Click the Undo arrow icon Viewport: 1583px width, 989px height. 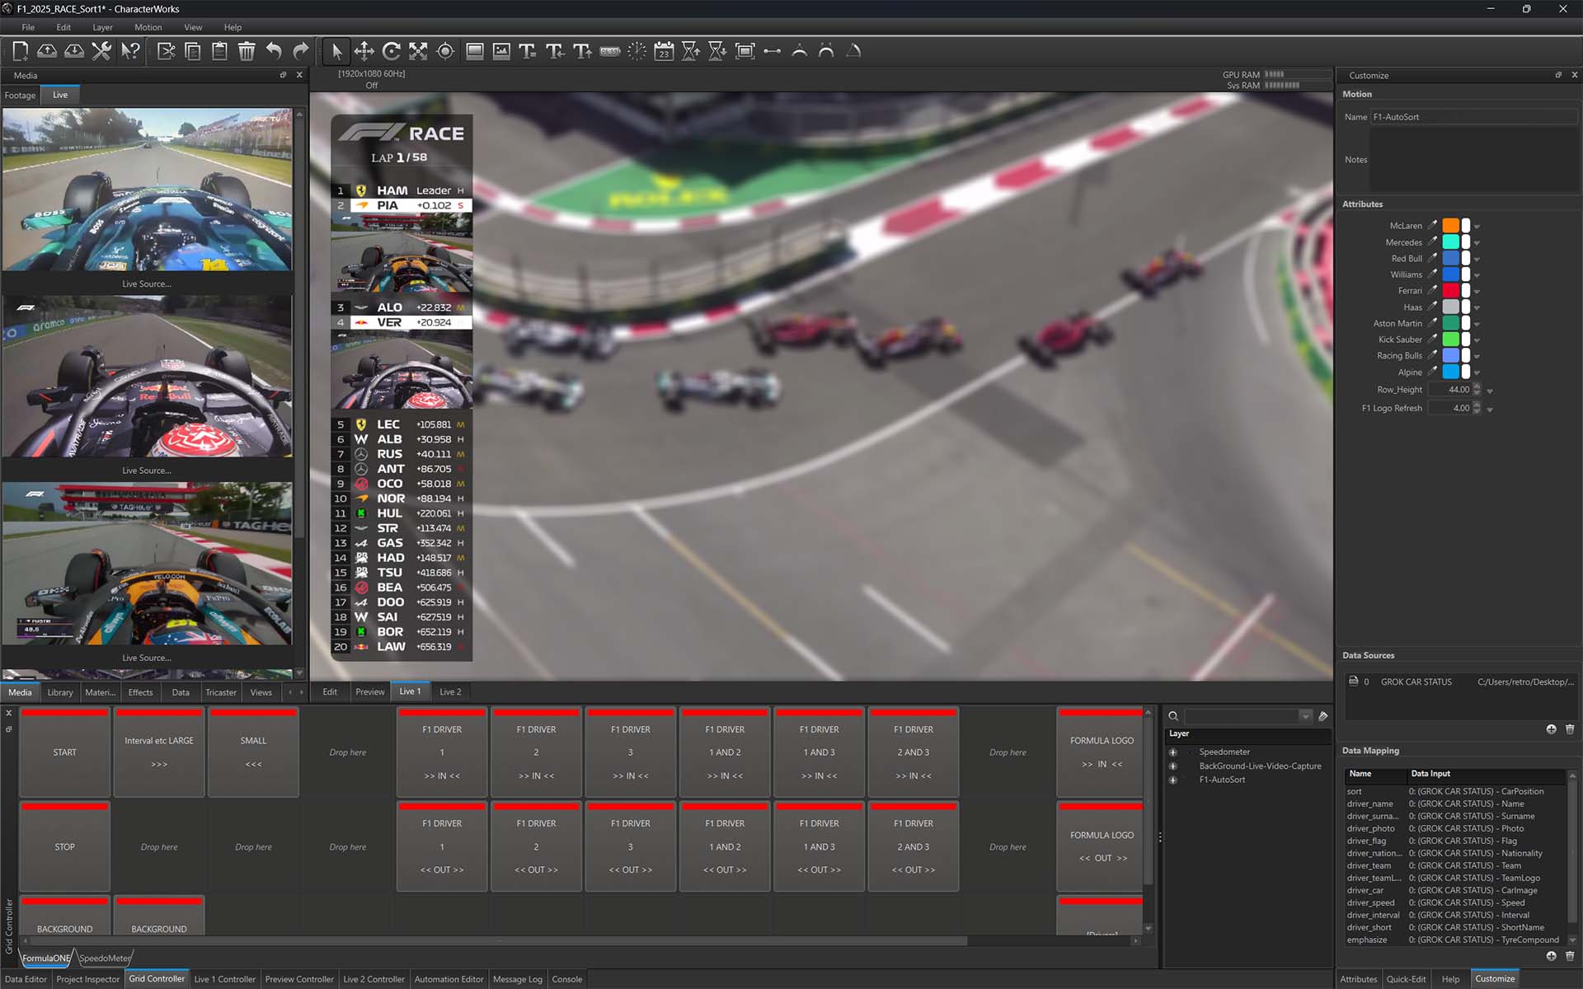click(274, 51)
